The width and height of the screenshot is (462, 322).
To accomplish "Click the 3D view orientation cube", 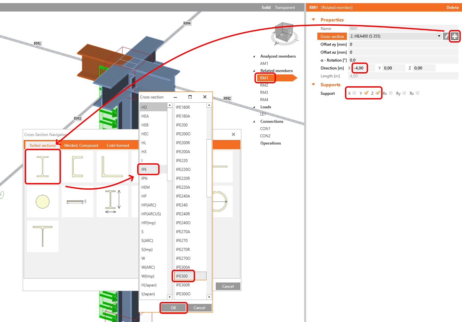I will (284, 32).
